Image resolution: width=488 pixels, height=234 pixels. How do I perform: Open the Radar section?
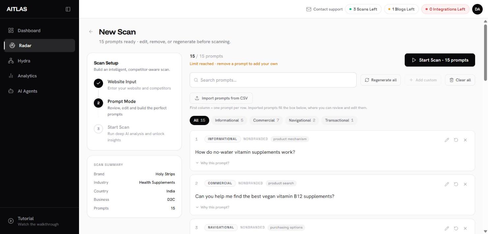point(40,45)
